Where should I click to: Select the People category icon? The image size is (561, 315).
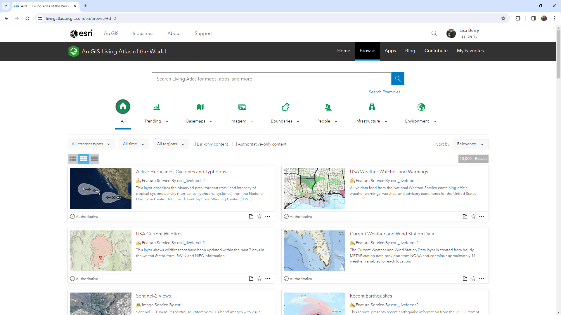pyautogui.click(x=328, y=107)
